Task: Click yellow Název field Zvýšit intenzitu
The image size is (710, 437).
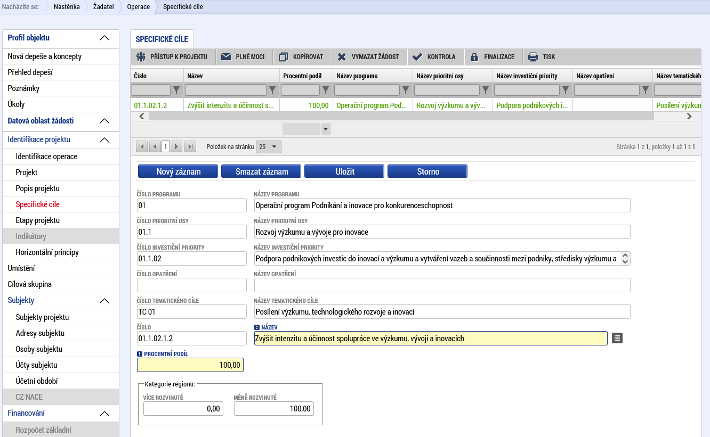Action: (x=431, y=338)
